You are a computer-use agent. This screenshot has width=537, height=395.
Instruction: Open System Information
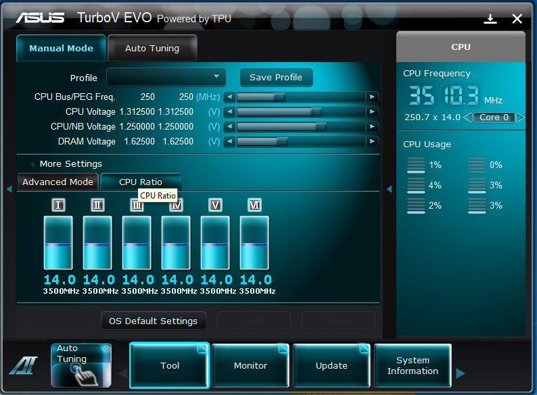(413, 365)
